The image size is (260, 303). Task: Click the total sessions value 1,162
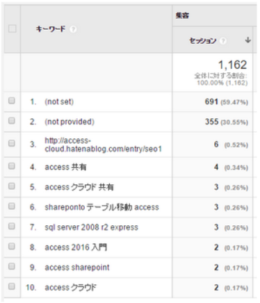point(232,65)
